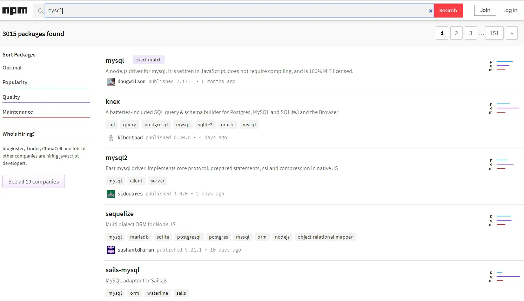Sort packages by Maintenance
This screenshot has width=524, height=301.
coord(18,112)
